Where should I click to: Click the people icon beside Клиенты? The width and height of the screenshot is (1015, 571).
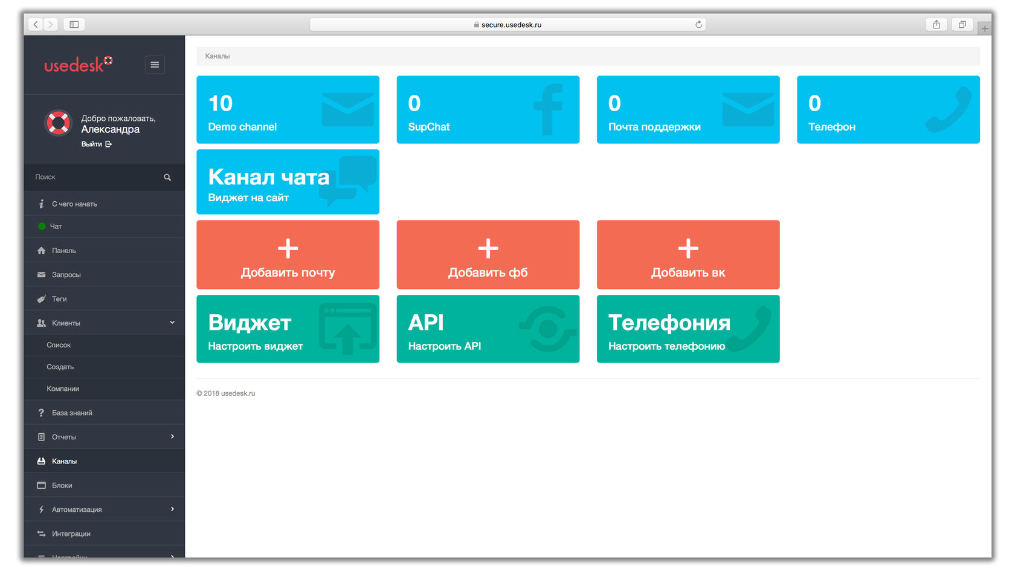pyautogui.click(x=41, y=323)
